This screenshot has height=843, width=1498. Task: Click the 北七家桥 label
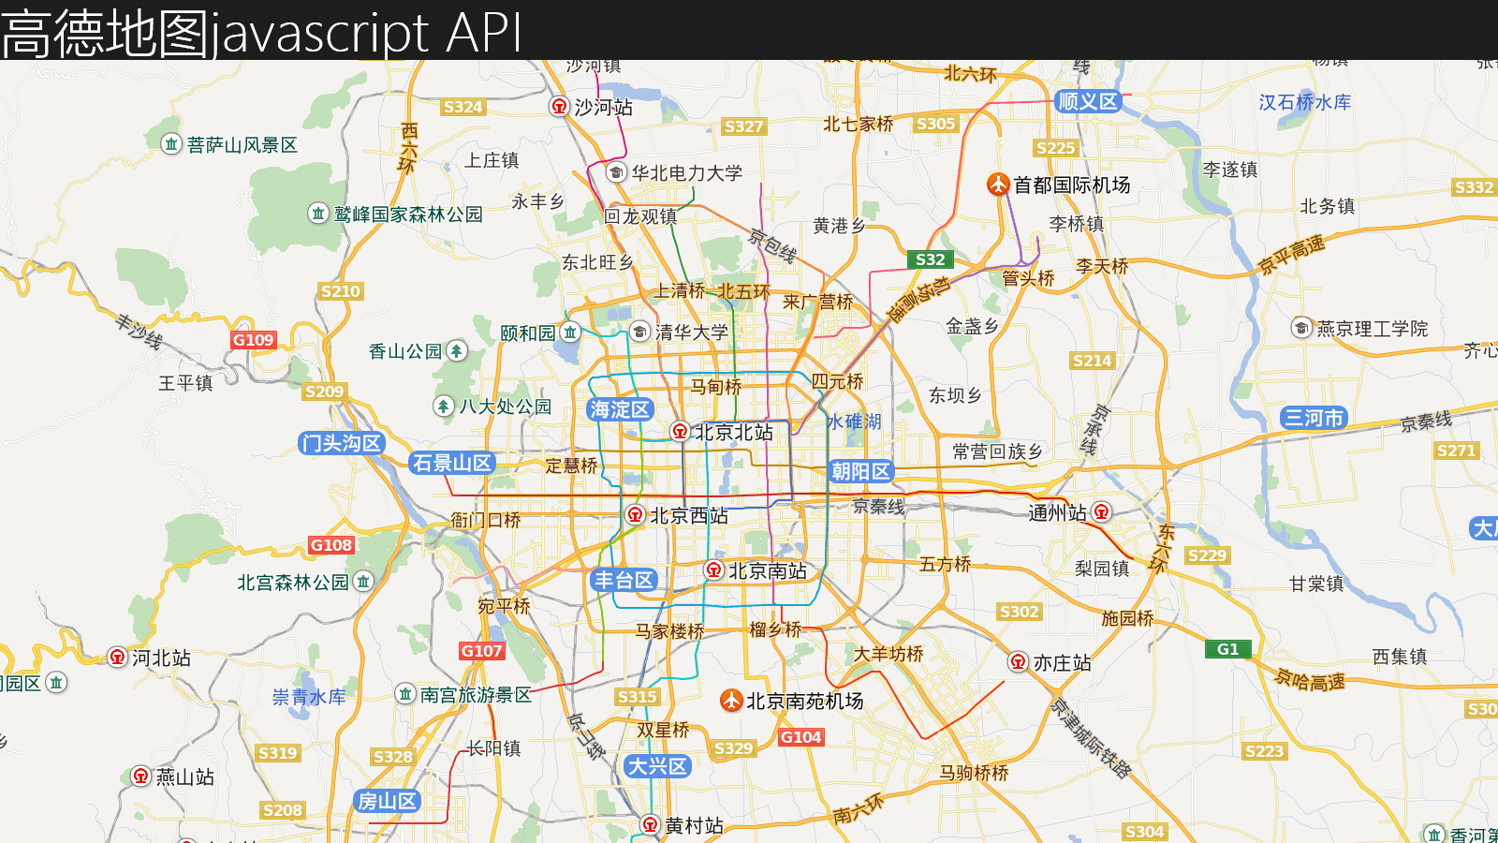(x=859, y=124)
